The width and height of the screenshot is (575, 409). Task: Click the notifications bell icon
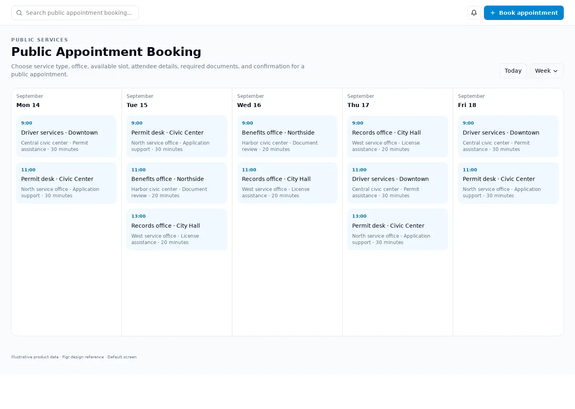coord(474,13)
